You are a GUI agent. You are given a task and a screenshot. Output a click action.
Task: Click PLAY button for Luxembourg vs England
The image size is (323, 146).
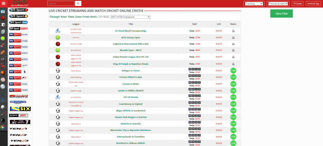[233, 104]
